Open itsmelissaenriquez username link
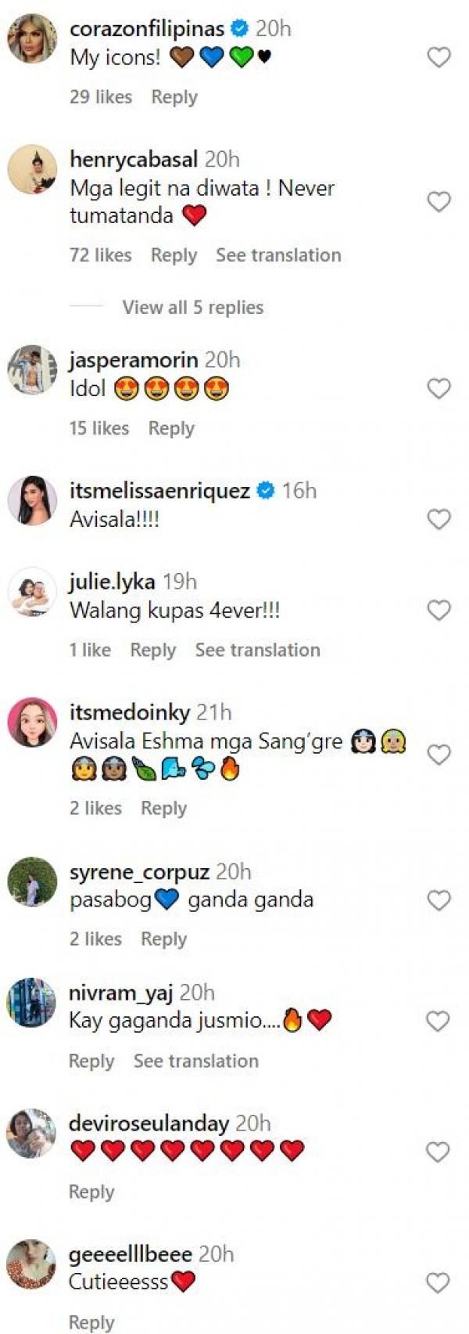Screen dimensions: 469x1334 [159, 491]
